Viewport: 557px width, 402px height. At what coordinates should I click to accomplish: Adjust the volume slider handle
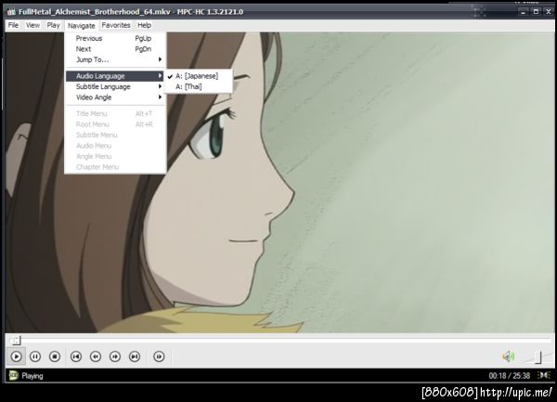(538, 357)
